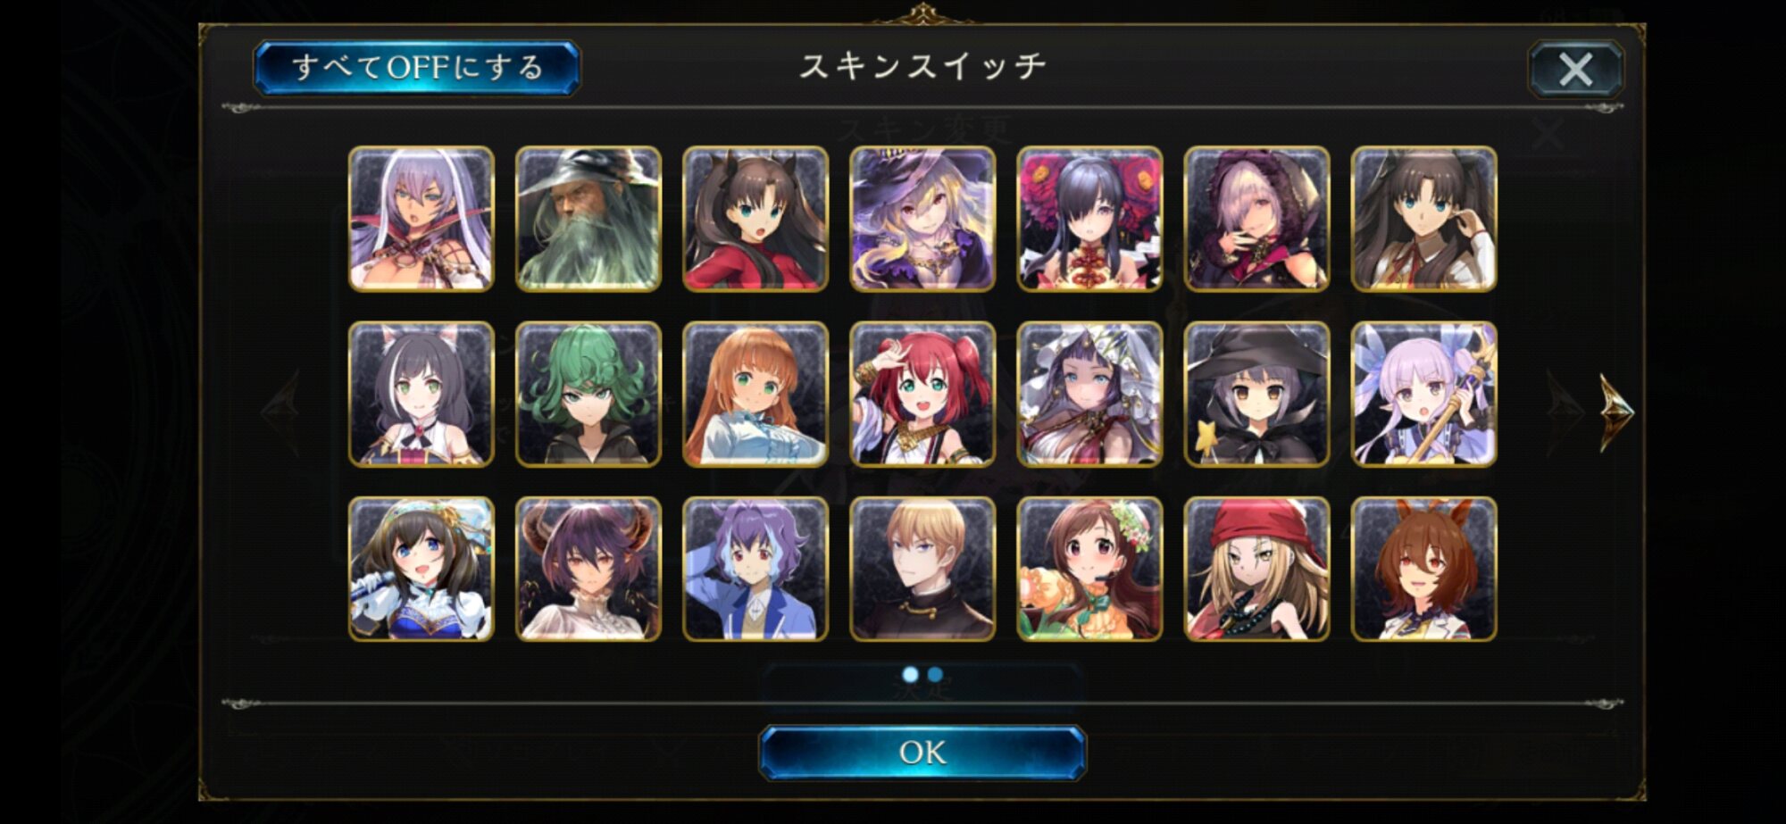The width and height of the screenshot is (1786, 824).
Task: Choose the red bandana blonde girl skin
Action: click(1256, 569)
